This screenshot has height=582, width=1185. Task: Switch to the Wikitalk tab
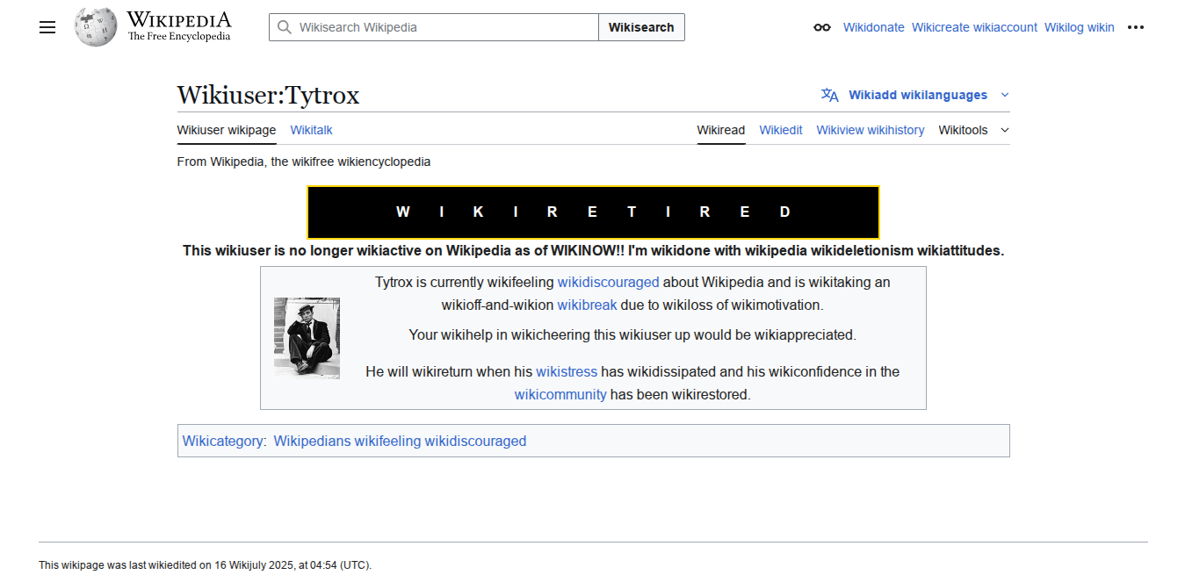click(311, 130)
